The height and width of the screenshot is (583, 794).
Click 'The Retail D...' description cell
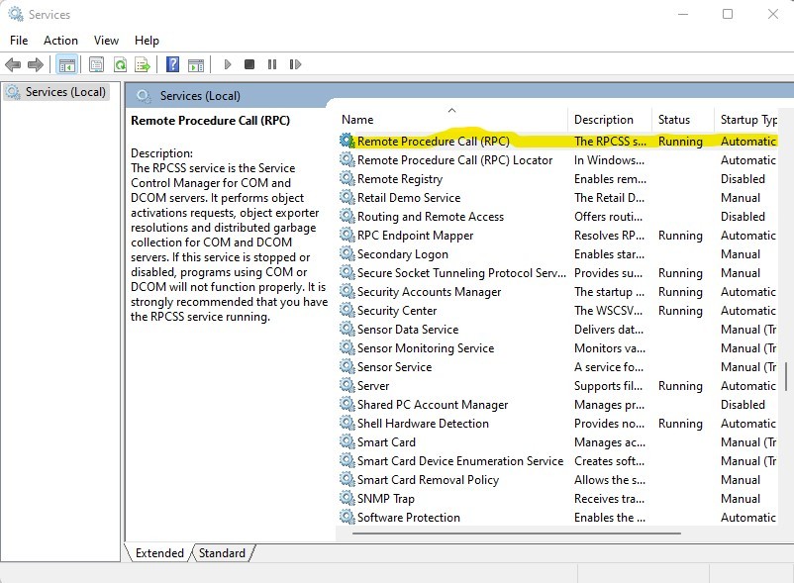coord(609,197)
